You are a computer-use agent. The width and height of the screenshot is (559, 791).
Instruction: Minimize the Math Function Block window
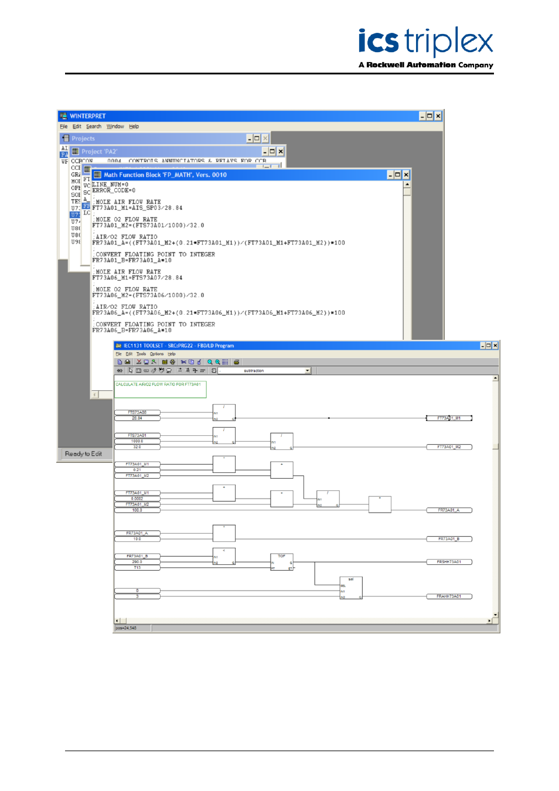[x=390, y=175]
